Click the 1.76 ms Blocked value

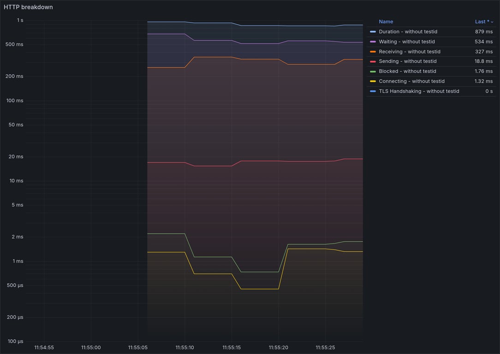coord(483,71)
